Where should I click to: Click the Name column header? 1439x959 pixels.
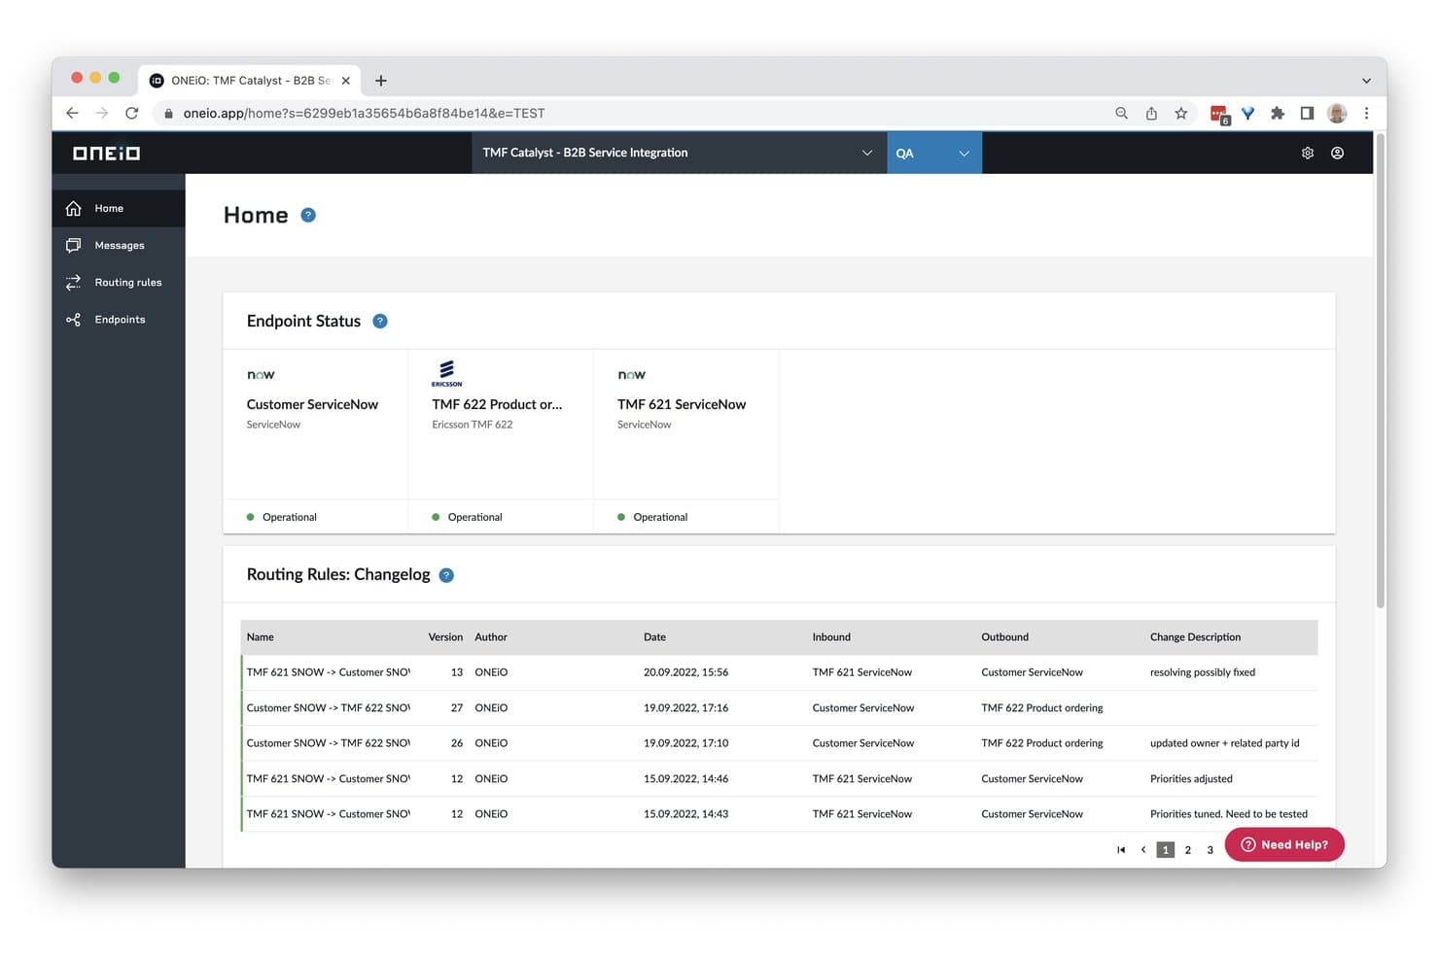coord(261,637)
